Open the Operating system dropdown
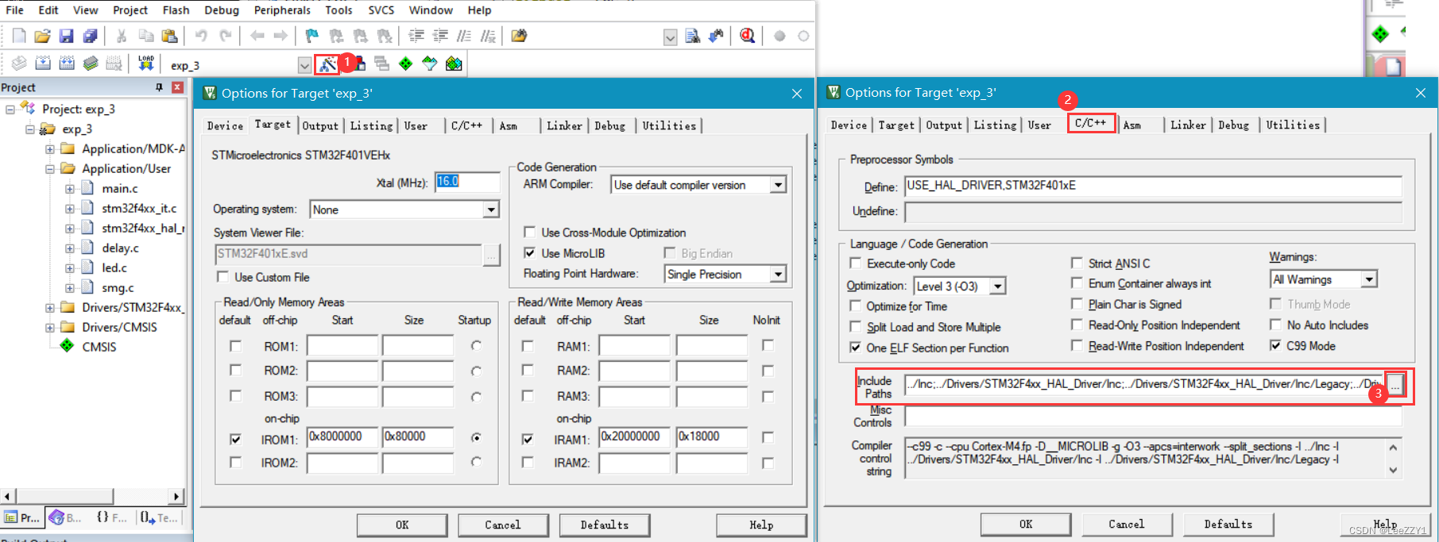This screenshot has width=1439, height=542. tap(491, 209)
